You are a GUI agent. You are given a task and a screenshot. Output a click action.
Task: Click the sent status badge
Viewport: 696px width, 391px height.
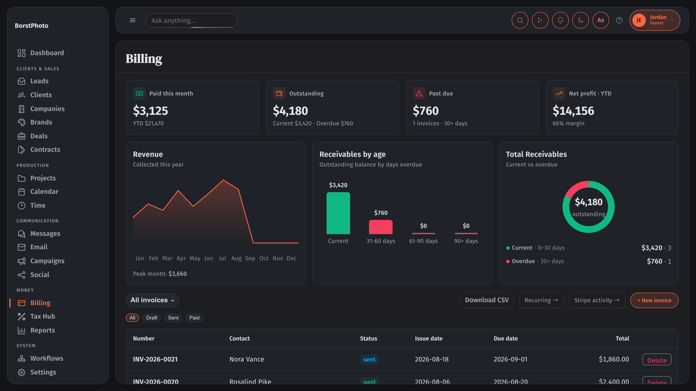tap(369, 359)
